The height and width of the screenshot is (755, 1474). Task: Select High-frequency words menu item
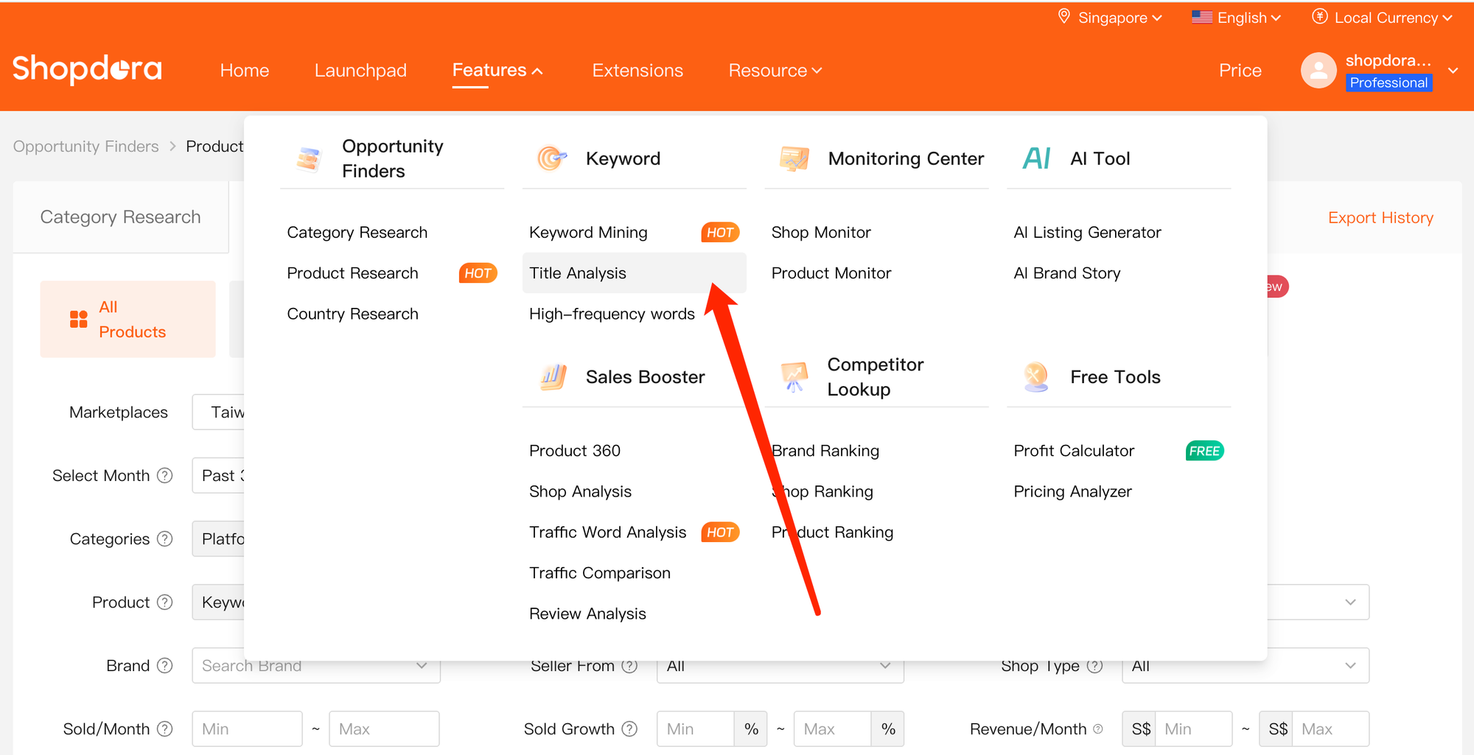(x=612, y=314)
